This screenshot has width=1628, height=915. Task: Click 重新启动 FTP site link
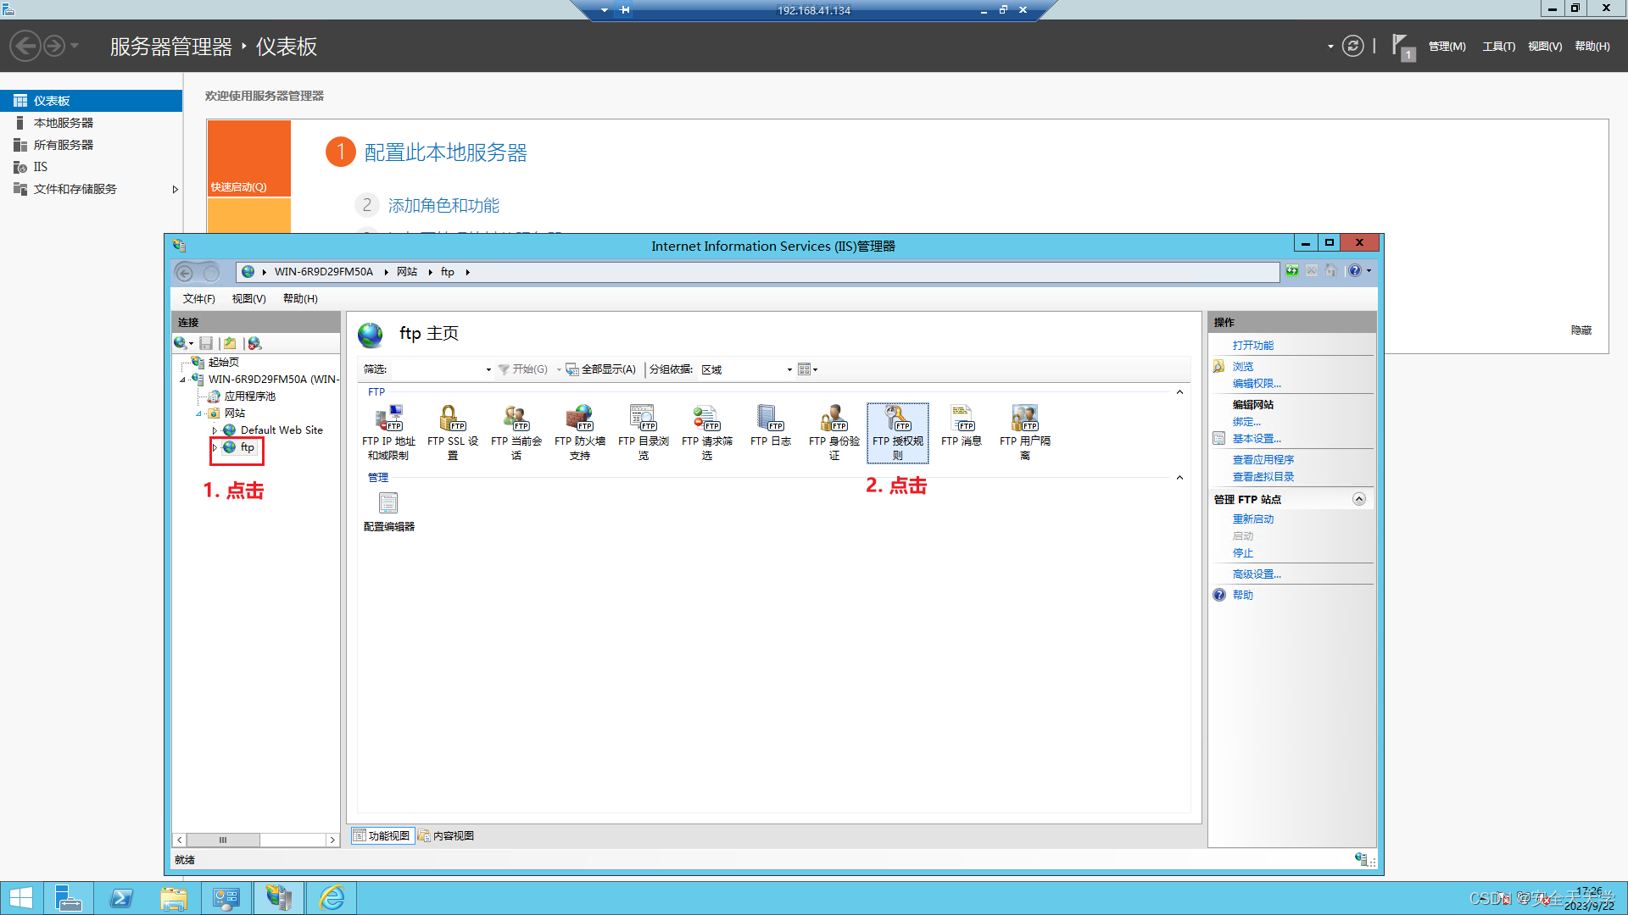point(1253,519)
